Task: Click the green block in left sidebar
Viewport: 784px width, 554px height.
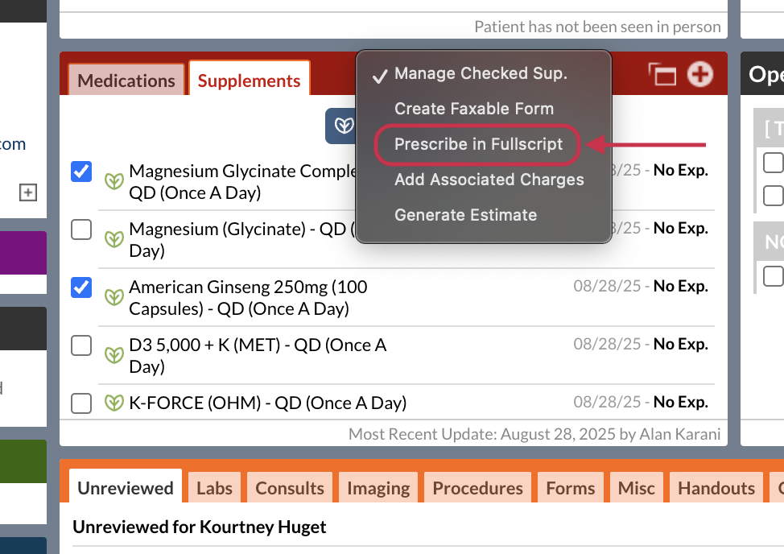Action: 23,461
